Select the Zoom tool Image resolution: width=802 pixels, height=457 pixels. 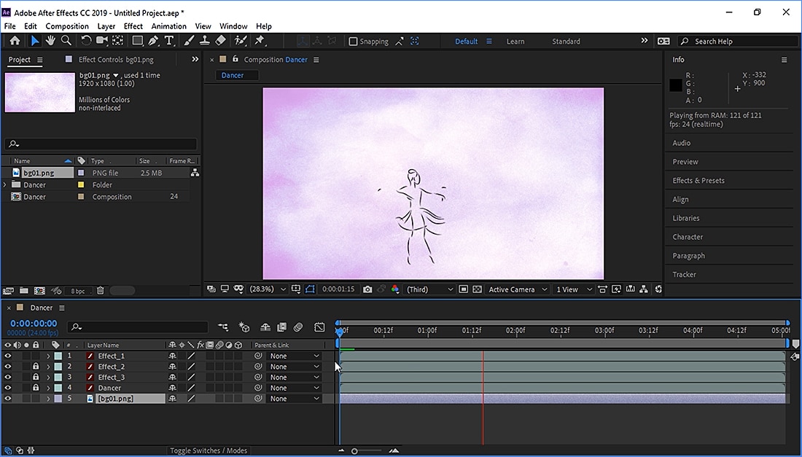point(66,40)
